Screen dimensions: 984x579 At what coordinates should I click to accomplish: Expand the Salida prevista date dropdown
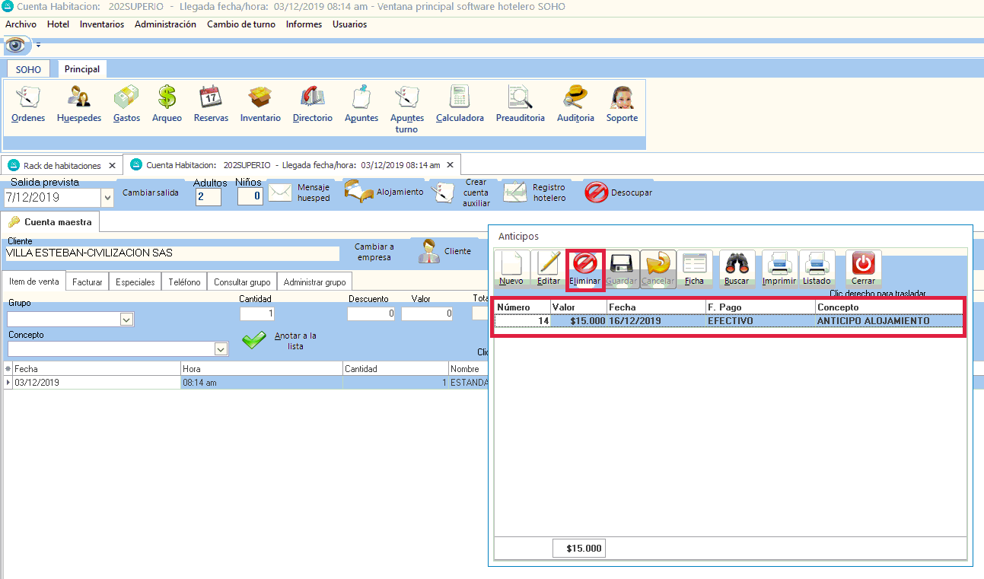[x=107, y=198]
